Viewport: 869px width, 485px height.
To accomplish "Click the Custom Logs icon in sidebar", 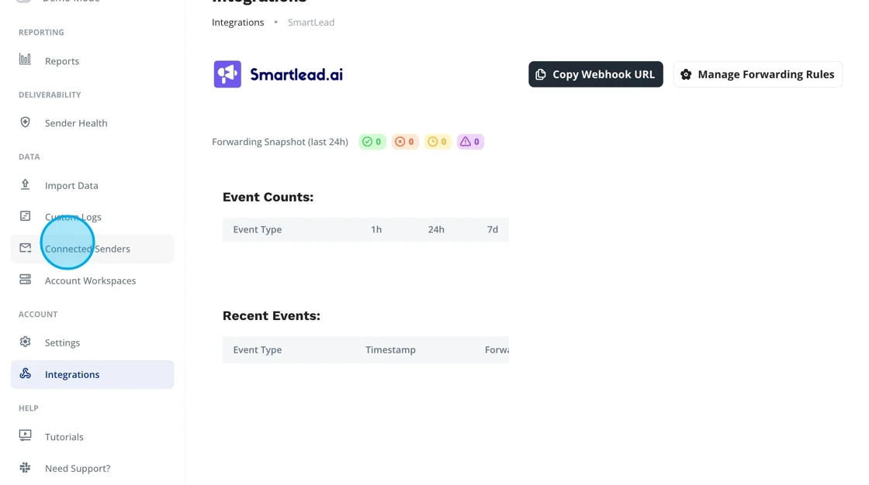I will click(x=25, y=216).
